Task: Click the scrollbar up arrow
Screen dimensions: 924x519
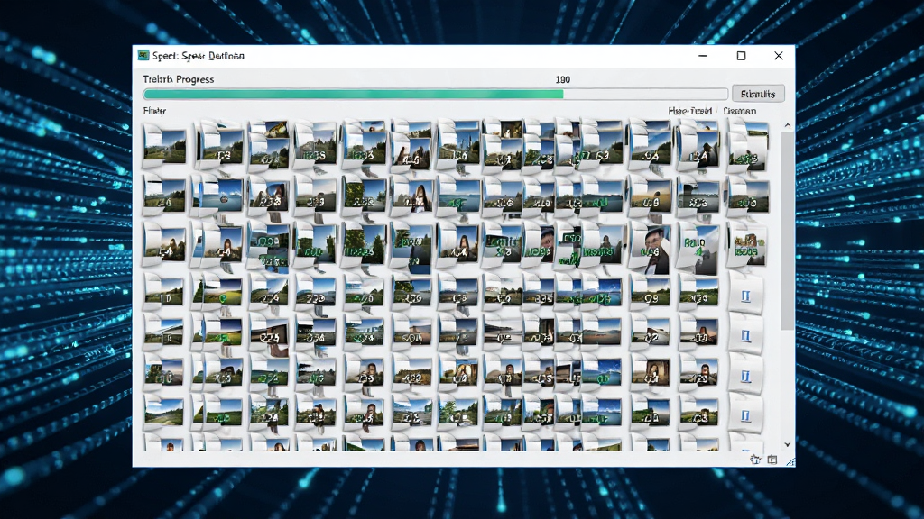Action: [x=787, y=125]
